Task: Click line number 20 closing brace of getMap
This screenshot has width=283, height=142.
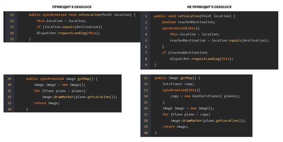Action: click(x=146, y=133)
